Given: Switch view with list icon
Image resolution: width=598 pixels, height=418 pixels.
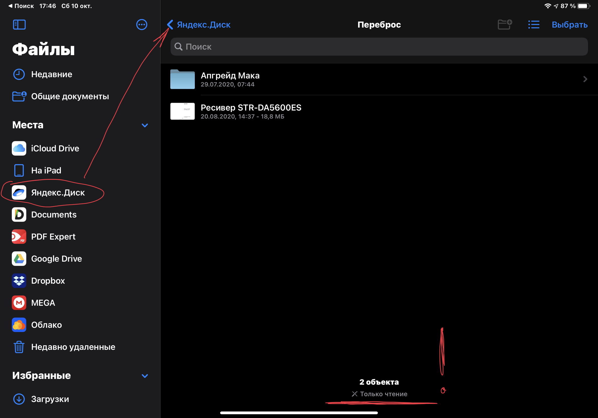Looking at the screenshot, I should 534,25.
